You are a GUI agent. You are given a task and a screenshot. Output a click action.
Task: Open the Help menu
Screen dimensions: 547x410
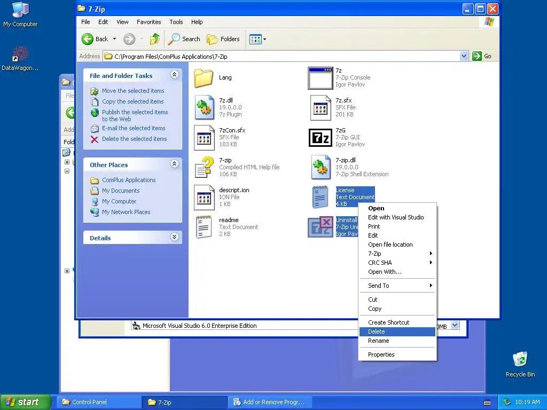197,22
